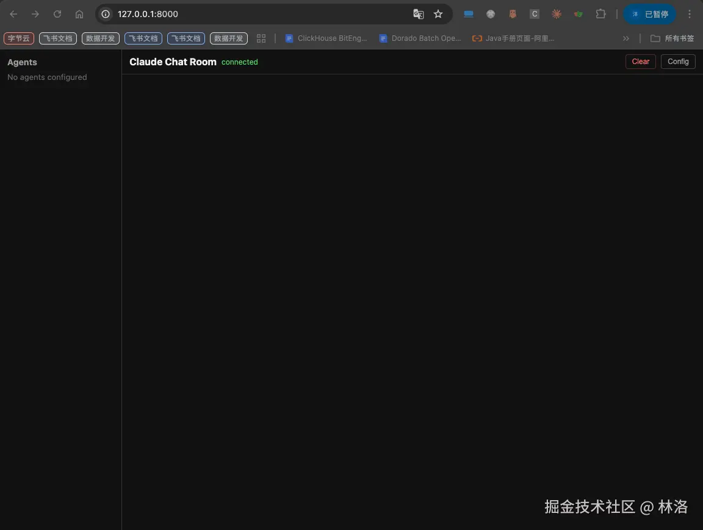Navigate back using the back arrow
703x530 pixels.
click(13, 13)
